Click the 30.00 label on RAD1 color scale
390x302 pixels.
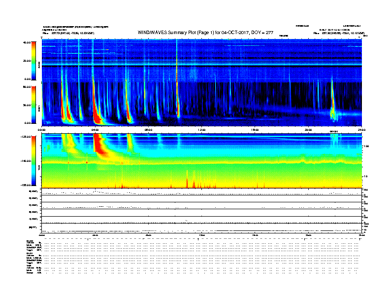(27, 105)
